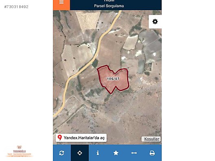Viewport: 215px width, 161px height.
Task: Click the red Yandex location pin
Action: point(59,137)
